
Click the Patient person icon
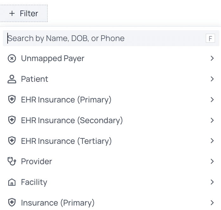pos(12,79)
